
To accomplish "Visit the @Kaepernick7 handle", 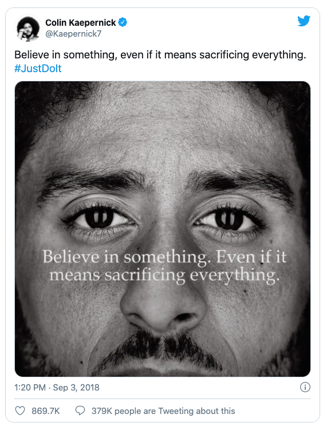I will click(73, 34).
